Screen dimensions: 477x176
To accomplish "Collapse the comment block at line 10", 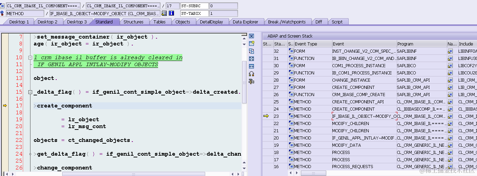I will pyautogui.click(x=30, y=58).
